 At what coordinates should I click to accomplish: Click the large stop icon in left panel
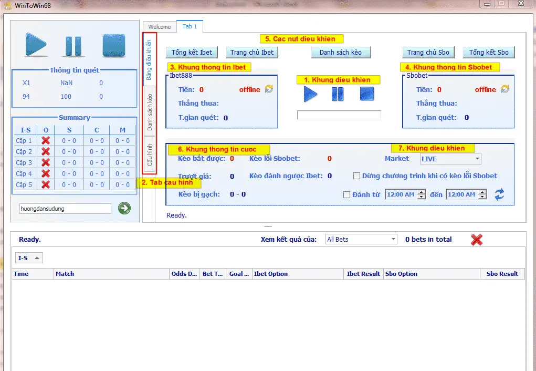coord(113,46)
